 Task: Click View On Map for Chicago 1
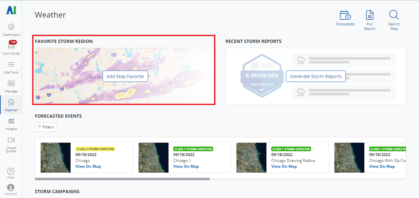(x=186, y=166)
